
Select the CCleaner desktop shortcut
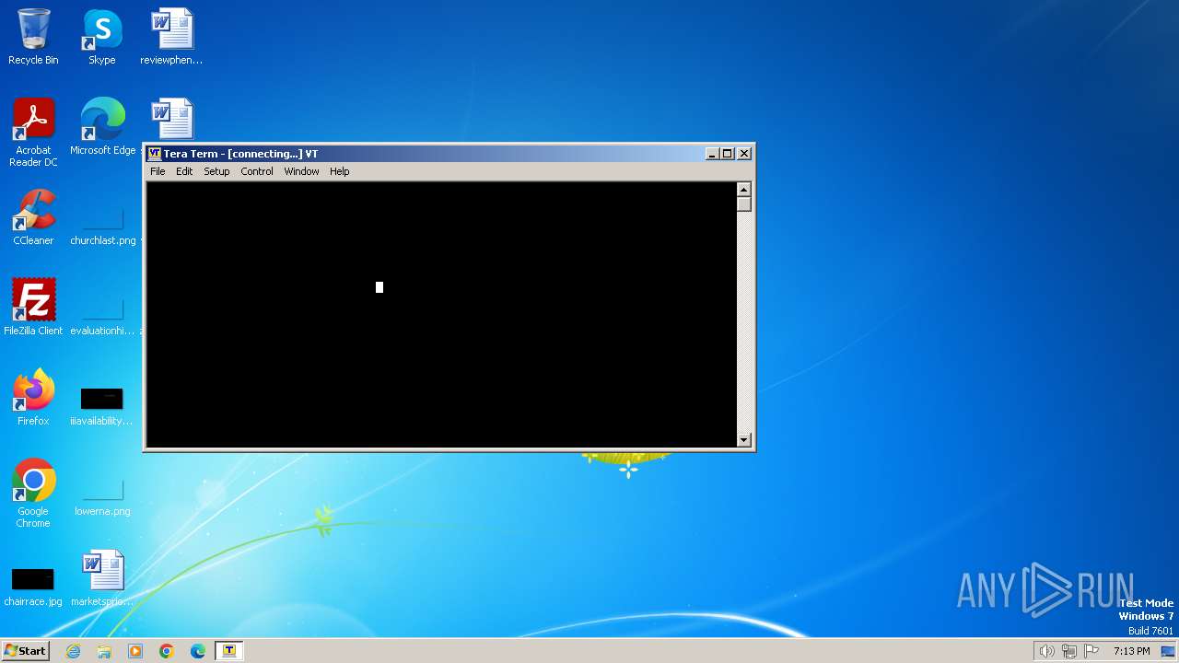click(x=33, y=217)
